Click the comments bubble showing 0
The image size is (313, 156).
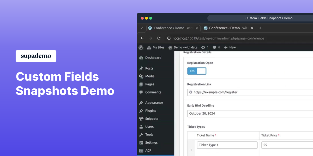pyautogui.click(x=216, y=47)
